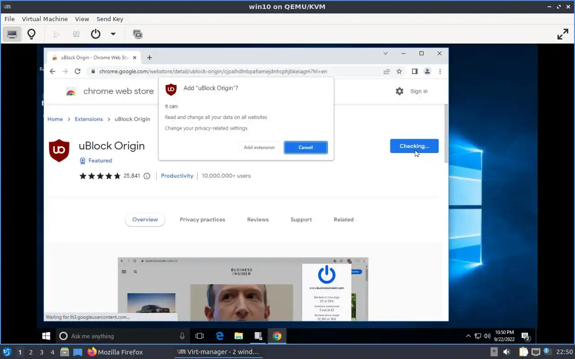Open the Windows volume tray icon
Viewport: 575px width, 359px height.
click(487, 336)
